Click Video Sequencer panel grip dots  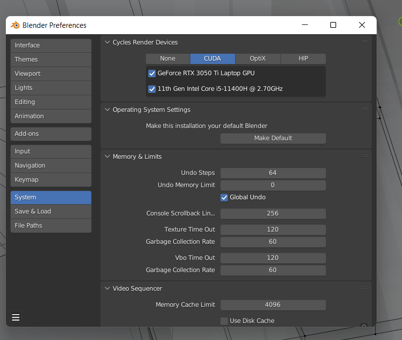pos(365,288)
